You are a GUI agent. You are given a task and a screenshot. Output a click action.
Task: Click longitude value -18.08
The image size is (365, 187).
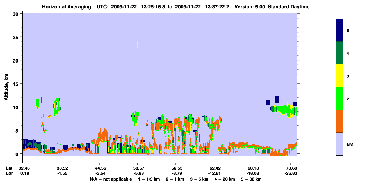tap(252, 173)
